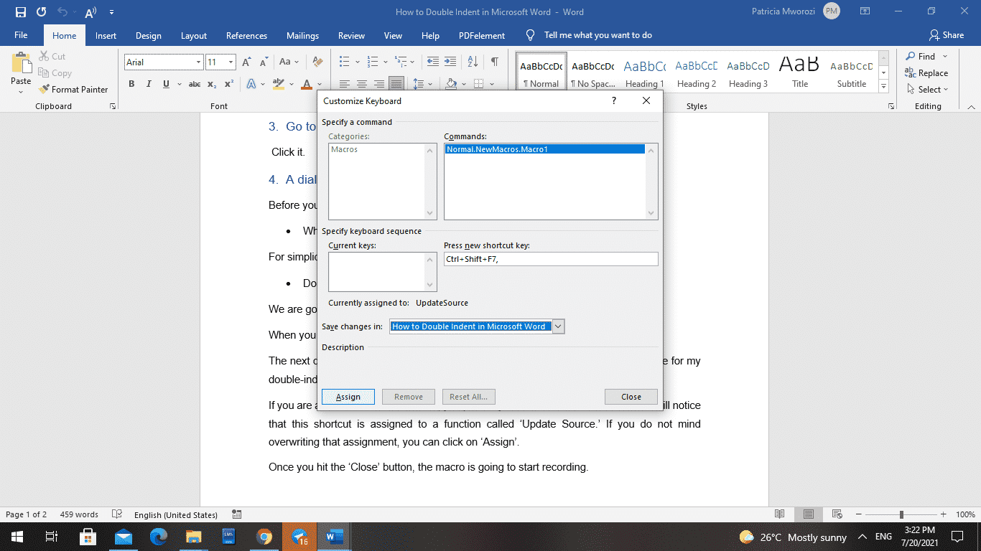This screenshot has width=981, height=551.
Task: Open the Select dropdown in Editing group
Action: 927,90
